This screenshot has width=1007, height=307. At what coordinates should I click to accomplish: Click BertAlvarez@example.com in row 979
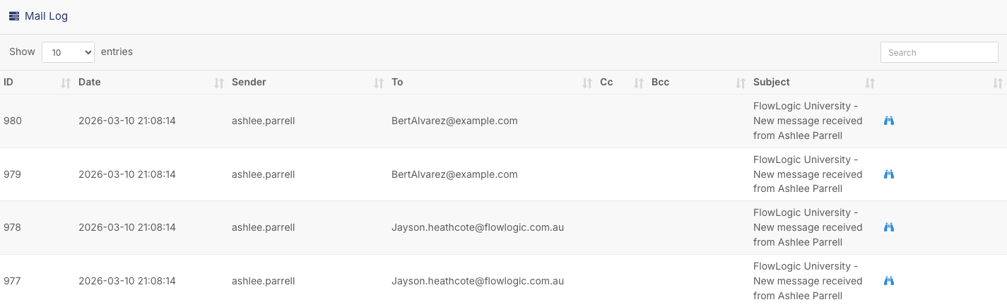(x=454, y=174)
